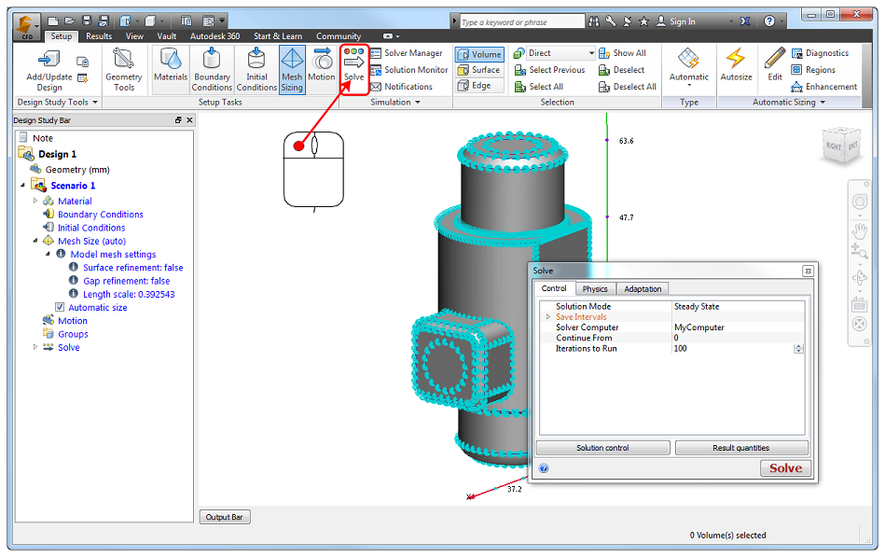Image resolution: width=885 pixels, height=557 pixels.
Task: Click the red Solve button
Action: [785, 468]
